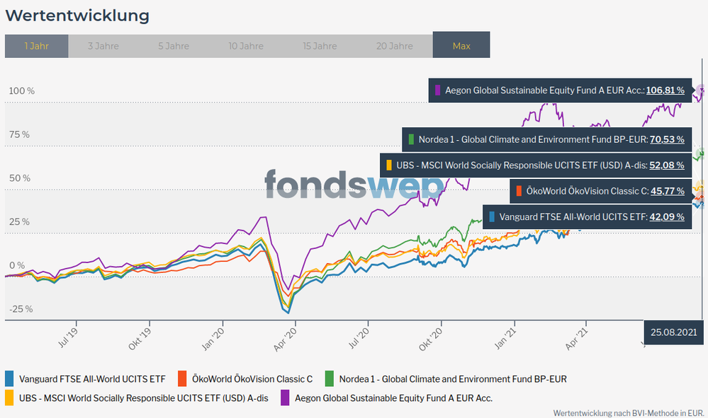Viewport: 708px width, 418px height.
Task: Click the blue Vanguard legend color swatch
Action: point(9,378)
